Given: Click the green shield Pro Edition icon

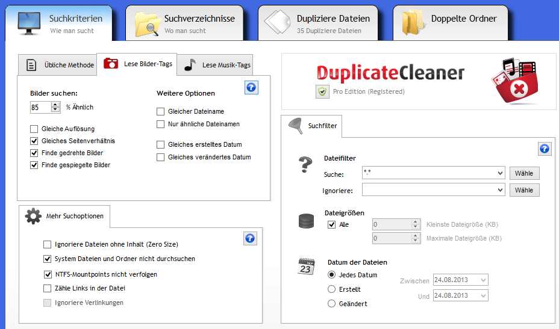Looking at the screenshot, I should [x=322, y=91].
